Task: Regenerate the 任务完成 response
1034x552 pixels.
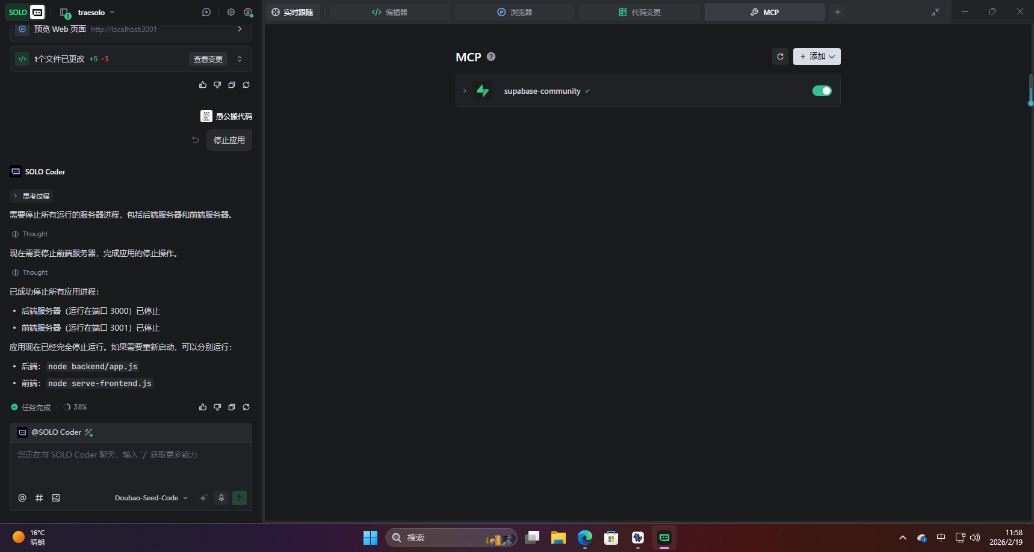Action: coord(246,407)
